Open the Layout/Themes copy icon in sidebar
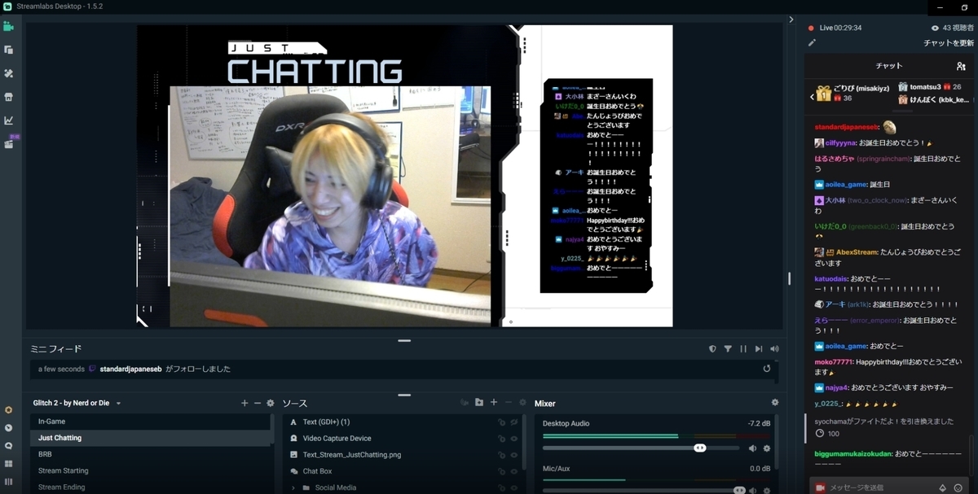 8,50
